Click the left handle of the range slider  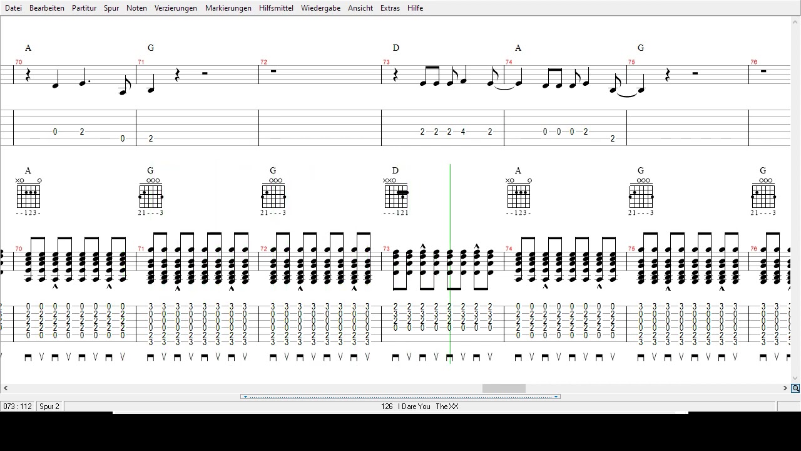pyautogui.click(x=245, y=397)
